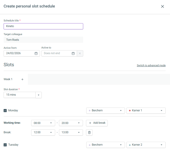Expand the Slot duration dropdown arrow

38,95
